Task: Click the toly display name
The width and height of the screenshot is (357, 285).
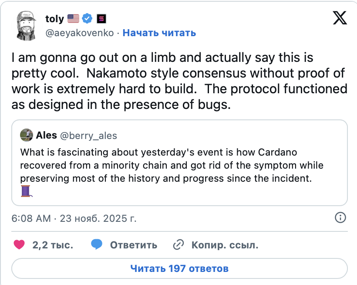Action: (54, 19)
